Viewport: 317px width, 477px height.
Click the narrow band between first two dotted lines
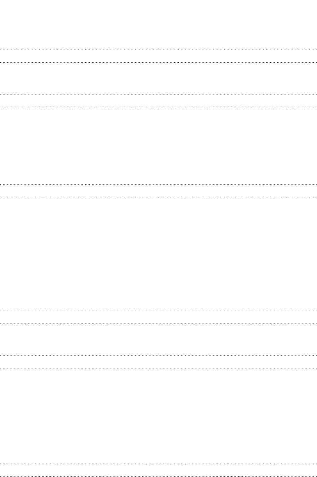(x=158, y=56)
